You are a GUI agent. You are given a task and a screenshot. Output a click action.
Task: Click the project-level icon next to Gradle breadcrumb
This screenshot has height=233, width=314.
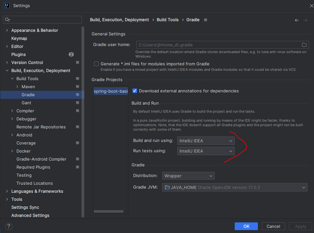click(x=205, y=20)
